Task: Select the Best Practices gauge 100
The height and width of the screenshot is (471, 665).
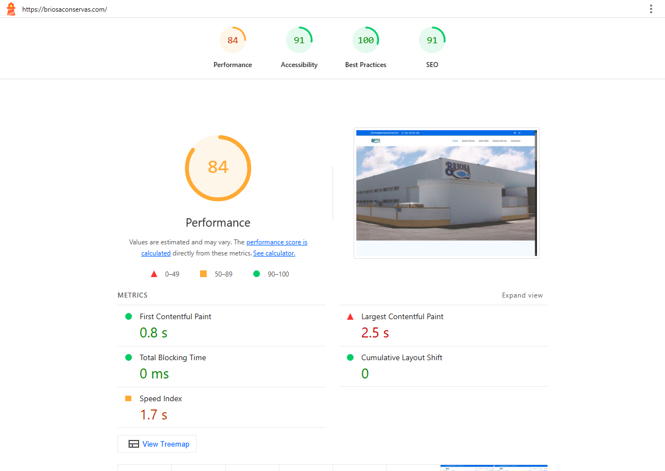Action: coord(366,40)
